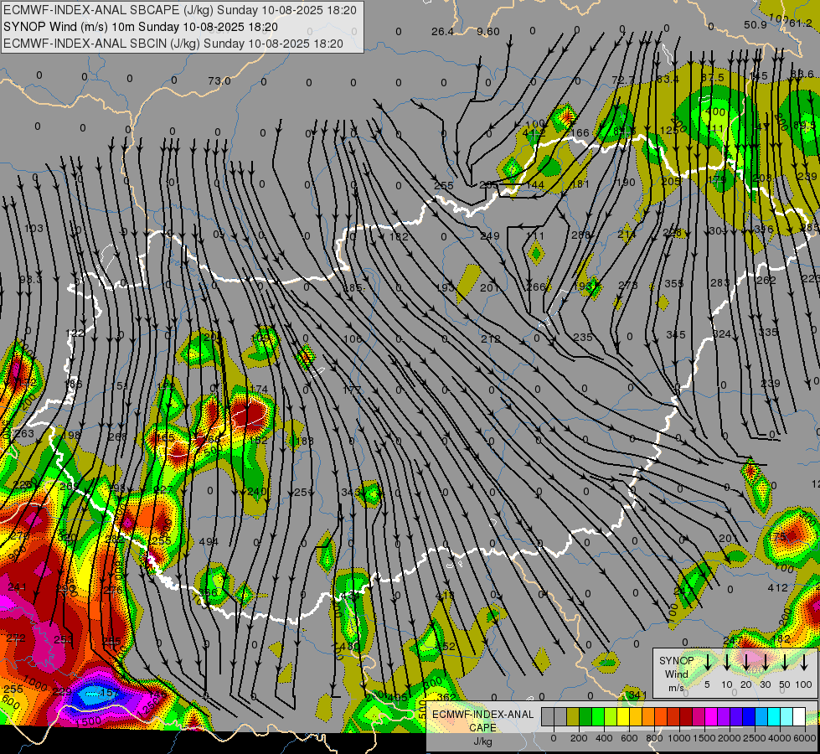The width and height of the screenshot is (820, 754).
Task: Click the 494 value on the map
Action: coord(209,542)
